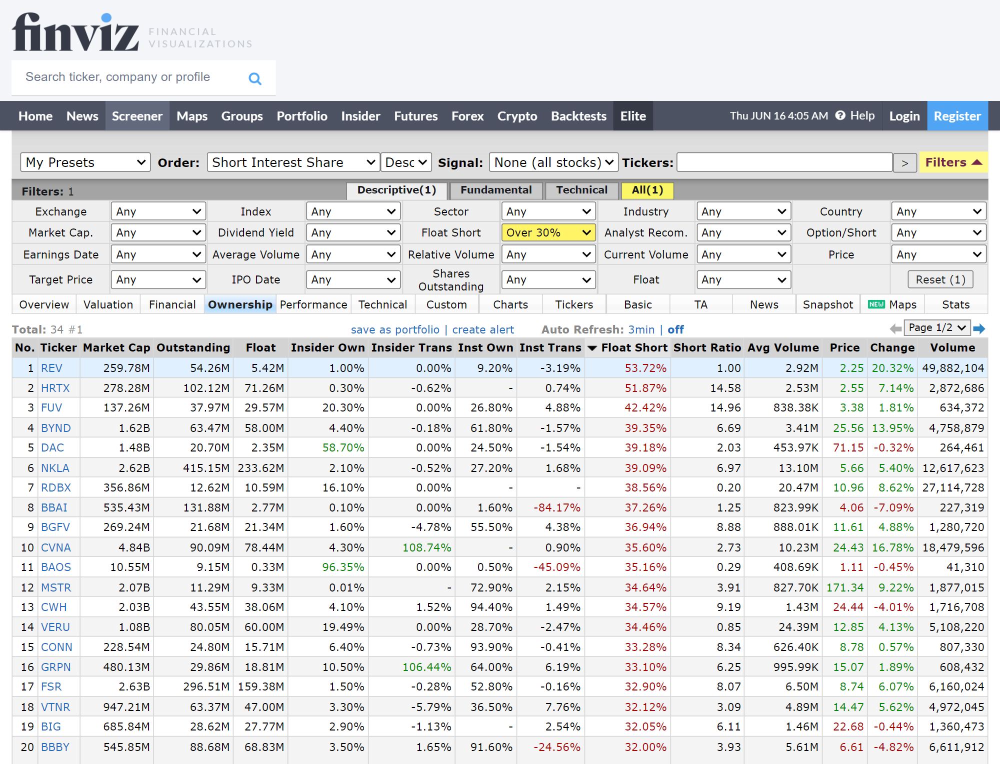Open Insider in navigation bar

pos(360,116)
